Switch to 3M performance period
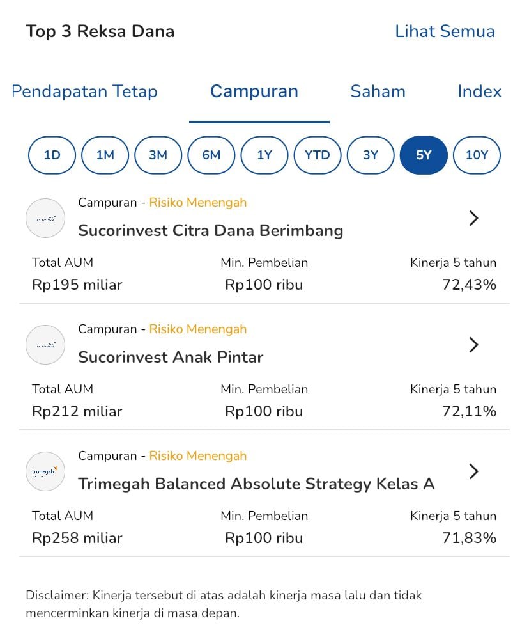 [x=158, y=155]
